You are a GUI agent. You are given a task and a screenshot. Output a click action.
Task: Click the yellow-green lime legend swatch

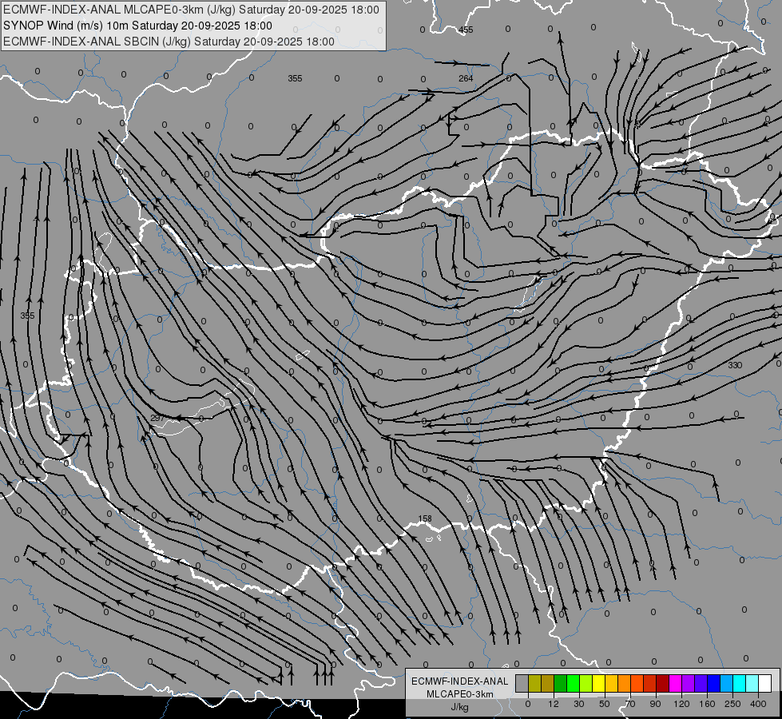click(586, 683)
